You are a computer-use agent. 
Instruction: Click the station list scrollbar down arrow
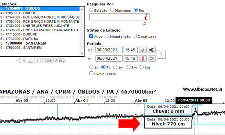(x=82, y=54)
